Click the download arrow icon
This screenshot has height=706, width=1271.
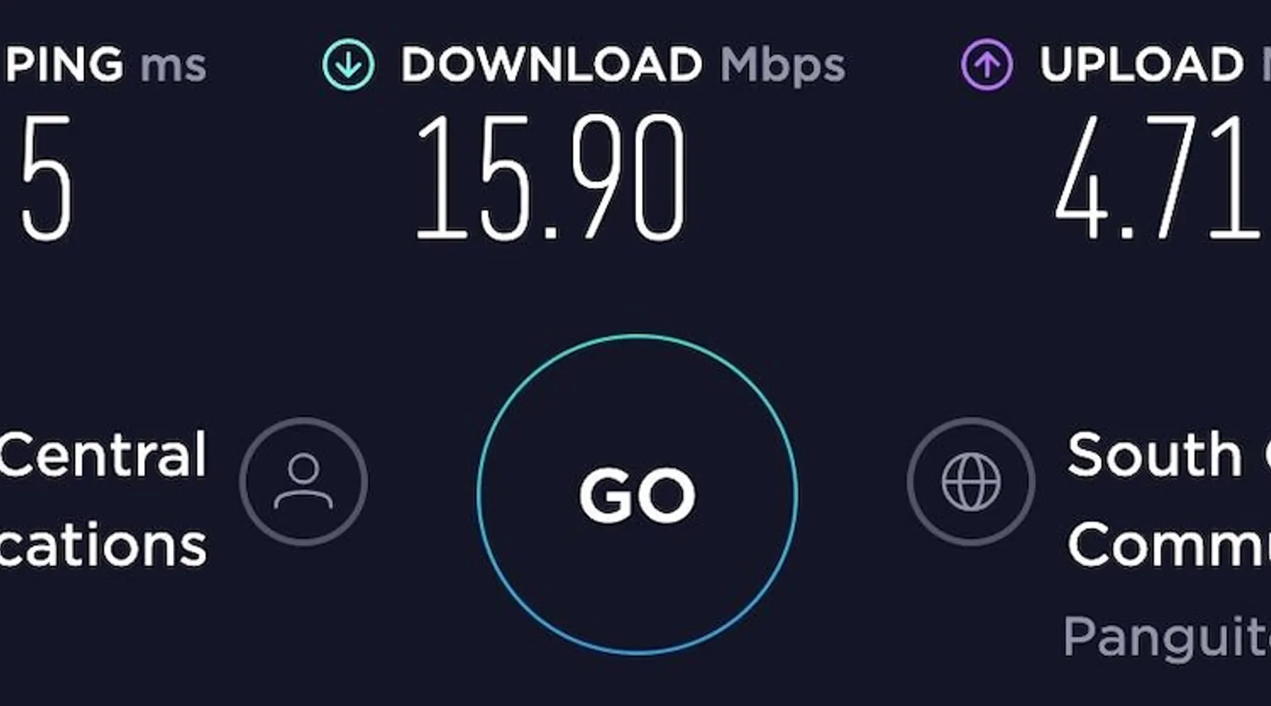[348, 65]
